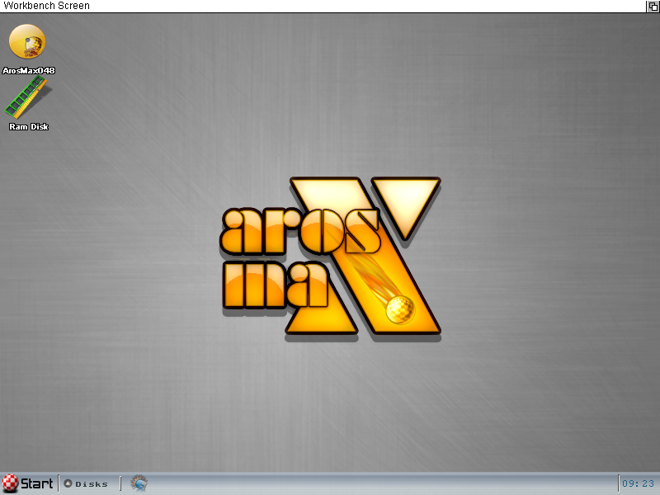Click the golden checkered ball in logo
The image size is (660, 495).
point(400,309)
